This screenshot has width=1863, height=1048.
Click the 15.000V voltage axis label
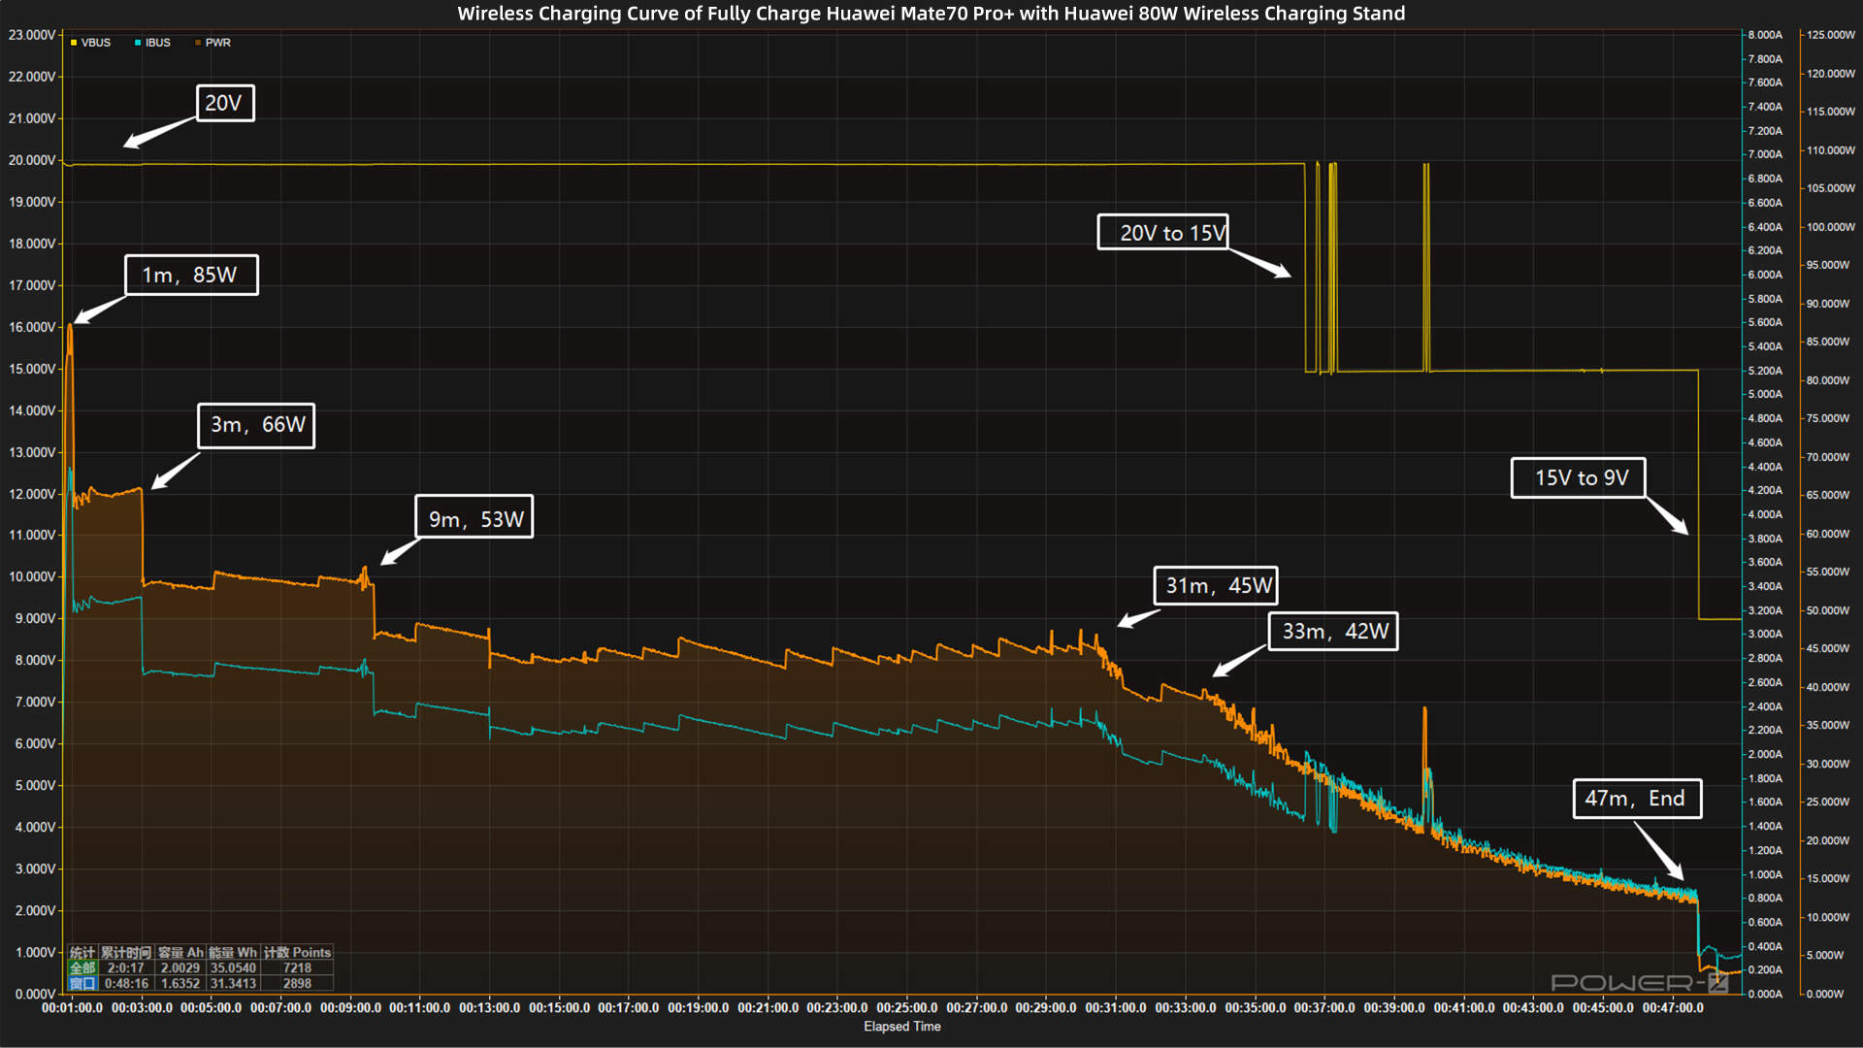click(32, 369)
